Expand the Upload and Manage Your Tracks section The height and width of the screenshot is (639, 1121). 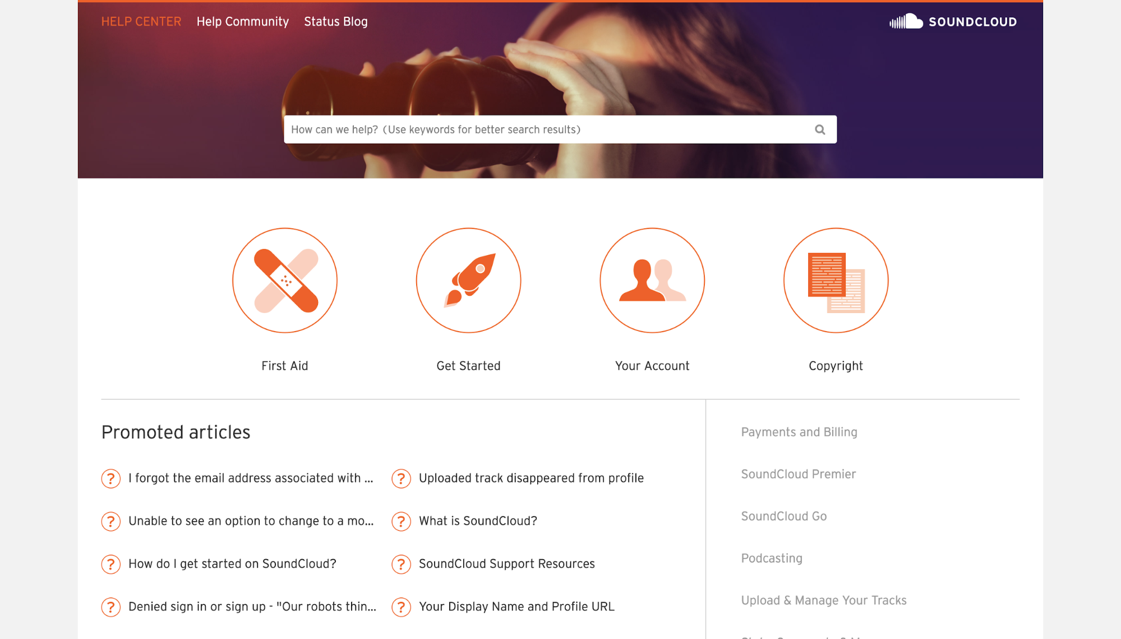[824, 600]
